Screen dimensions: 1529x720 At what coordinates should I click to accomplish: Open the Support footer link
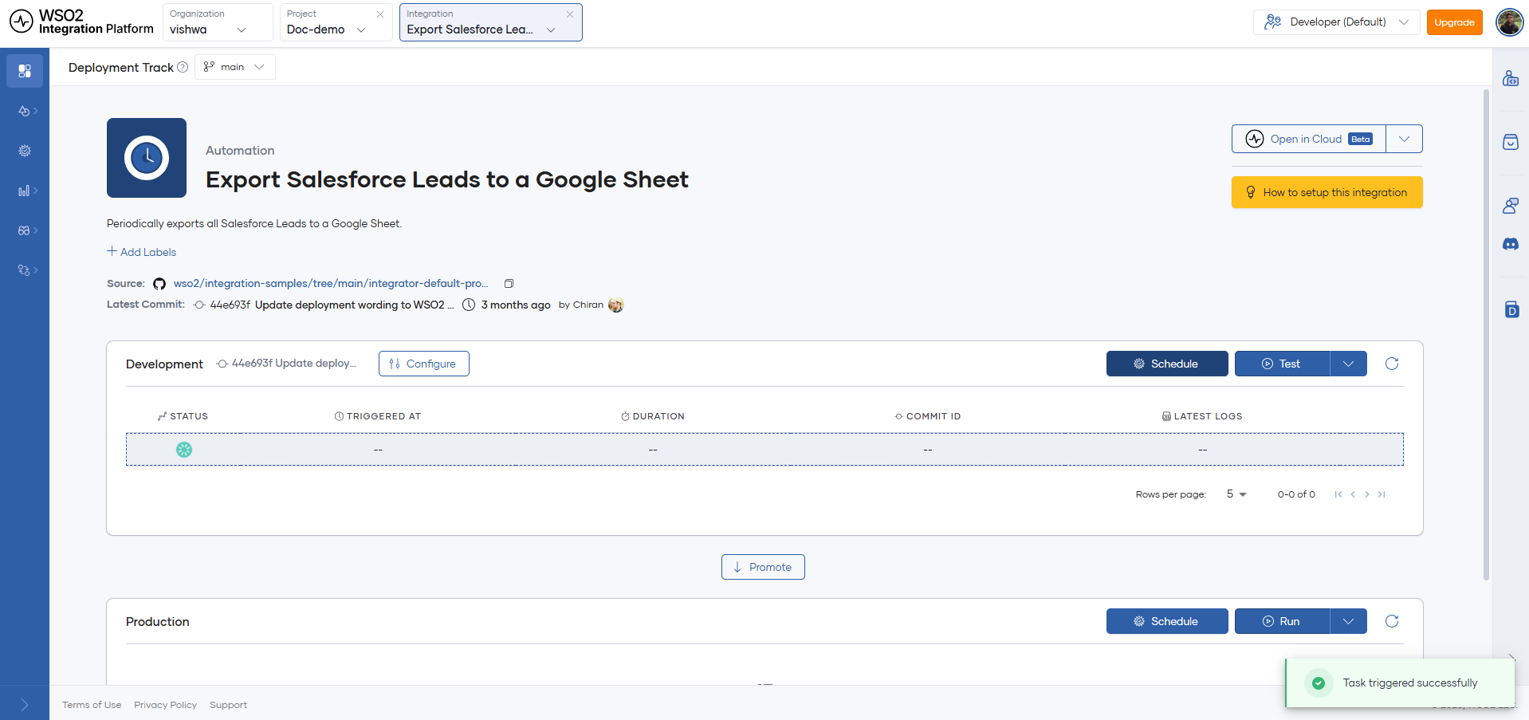point(228,705)
